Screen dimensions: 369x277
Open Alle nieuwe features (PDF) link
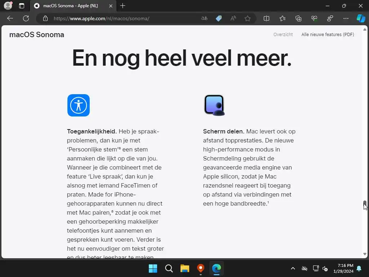(328, 34)
